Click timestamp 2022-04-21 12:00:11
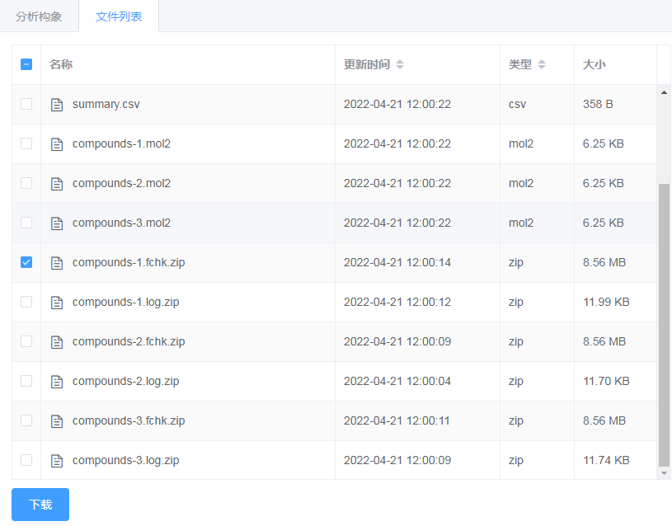Image resolution: width=672 pixels, height=526 pixels. point(397,420)
